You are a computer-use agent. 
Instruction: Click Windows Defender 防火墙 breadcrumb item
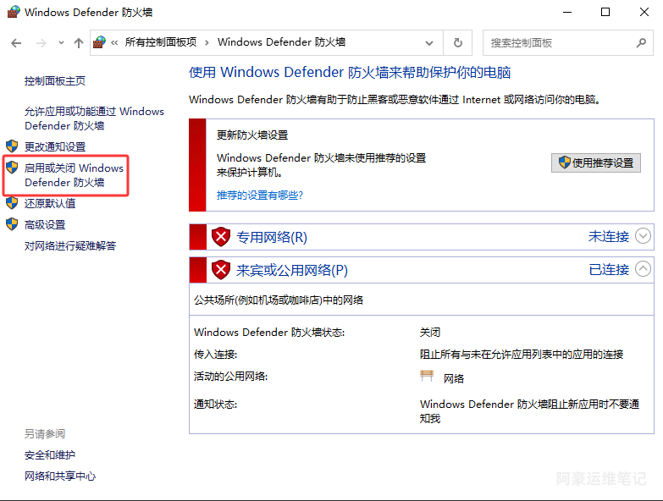click(282, 42)
